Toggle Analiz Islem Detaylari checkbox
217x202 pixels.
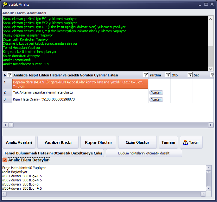point(5,160)
